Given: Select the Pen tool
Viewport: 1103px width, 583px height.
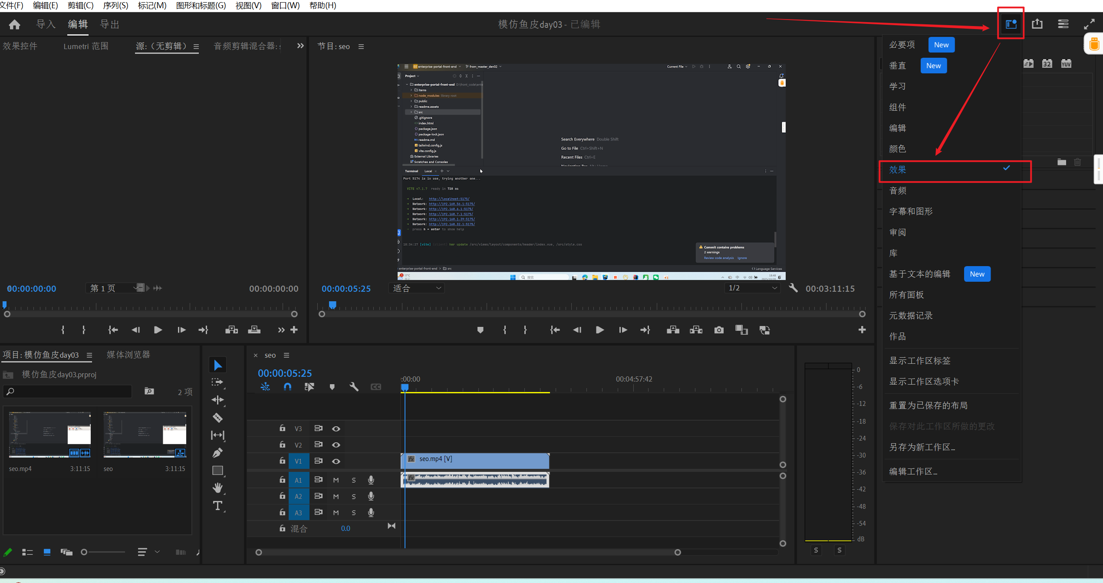Looking at the screenshot, I should pos(217,453).
